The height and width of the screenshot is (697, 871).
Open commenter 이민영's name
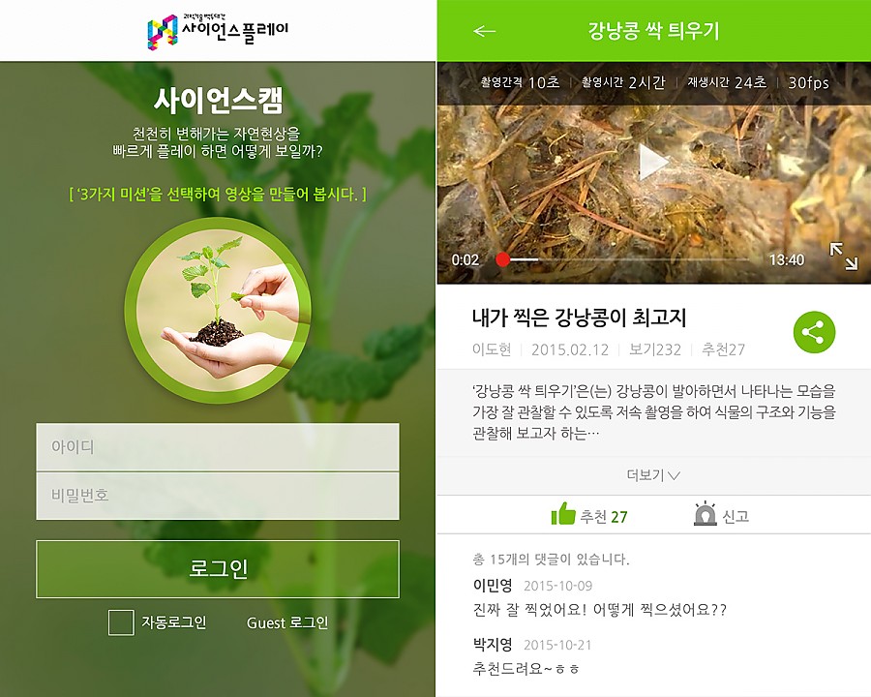coord(493,585)
